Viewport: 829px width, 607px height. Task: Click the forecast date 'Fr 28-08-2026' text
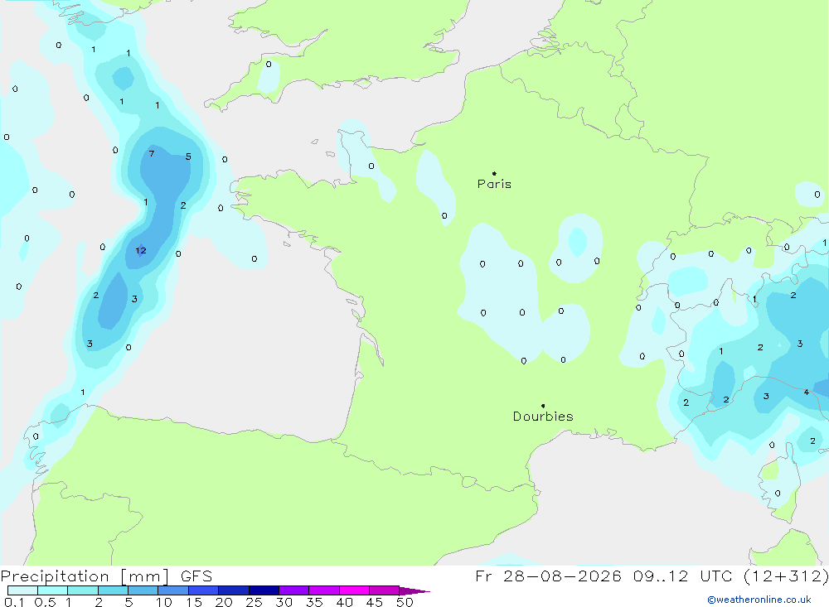coord(548,576)
